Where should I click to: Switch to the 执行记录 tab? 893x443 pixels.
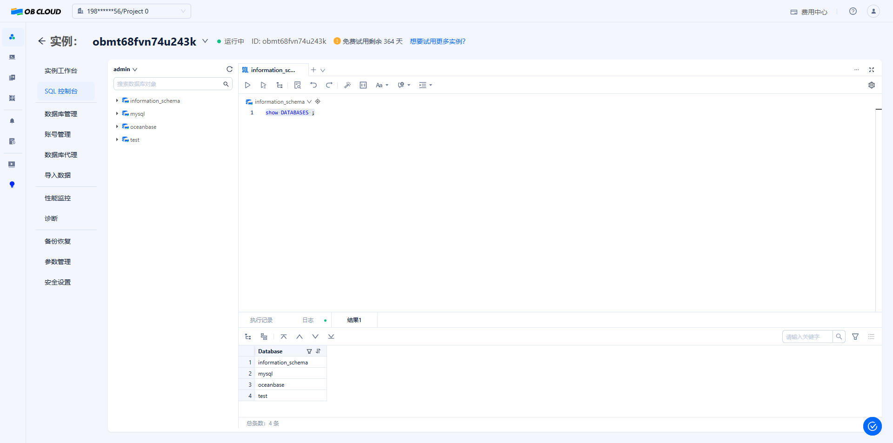pyautogui.click(x=261, y=320)
